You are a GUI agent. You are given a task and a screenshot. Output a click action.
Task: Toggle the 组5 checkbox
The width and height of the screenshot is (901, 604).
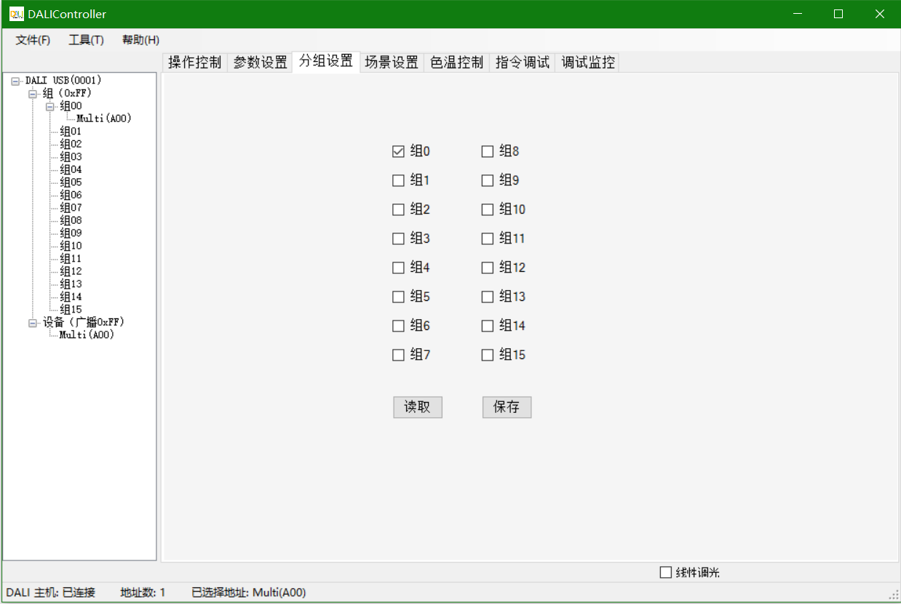[x=398, y=297]
